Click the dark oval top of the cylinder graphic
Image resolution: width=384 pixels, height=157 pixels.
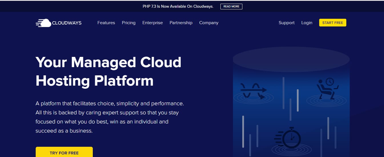tap(291, 59)
